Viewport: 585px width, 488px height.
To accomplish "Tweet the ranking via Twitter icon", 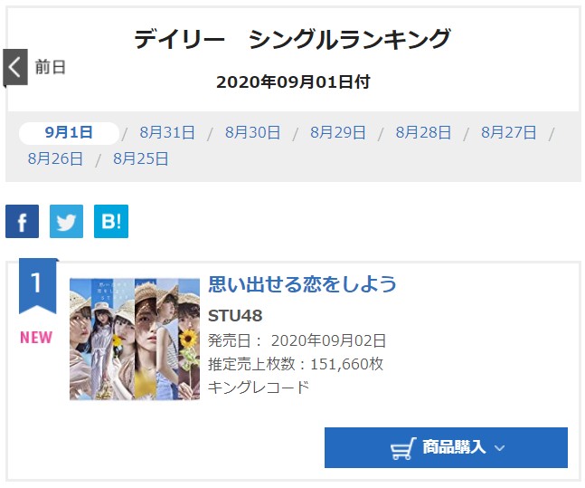I will click(x=66, y=221).
